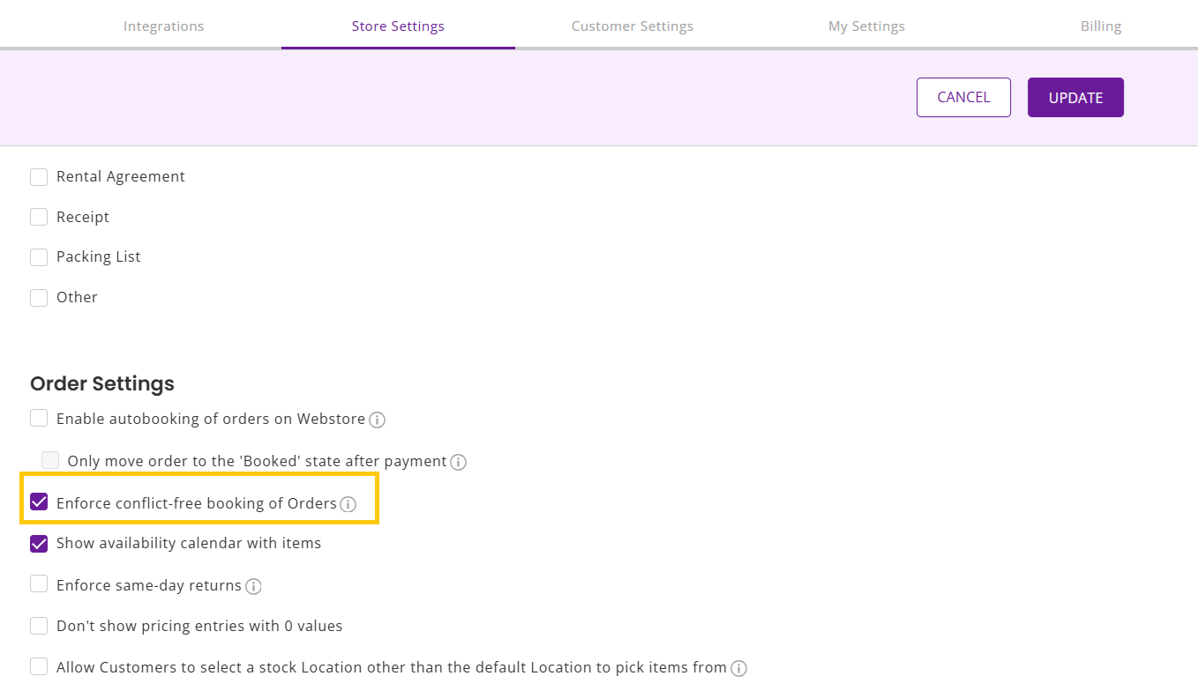The width and height of the screenshot is (1198, 691).
Task: Click info icon for conflict-free booking
Action: tap(348, 504)
